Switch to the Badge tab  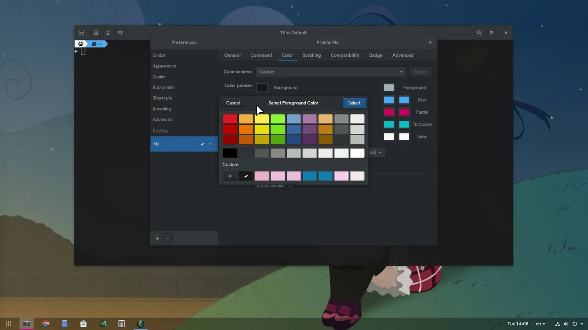point(376,55)
